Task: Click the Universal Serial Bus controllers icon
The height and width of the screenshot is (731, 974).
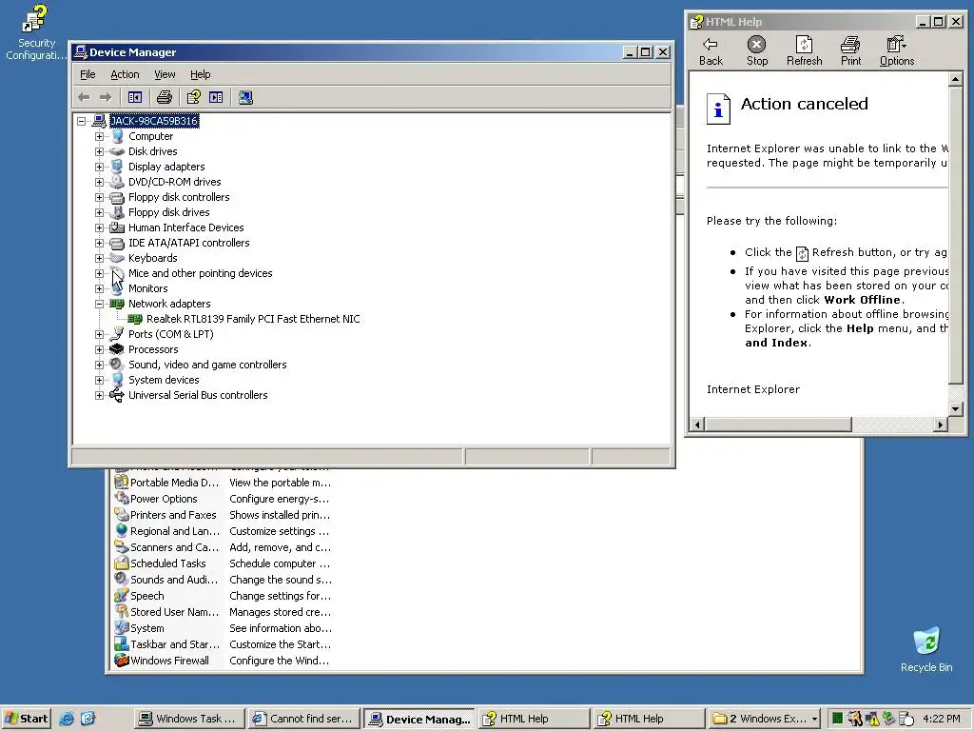Action: click(117, 395)
